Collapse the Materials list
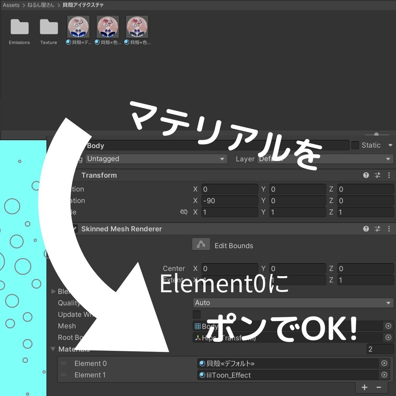The height and width of the screenshot is (396, 396). (53, 349)
